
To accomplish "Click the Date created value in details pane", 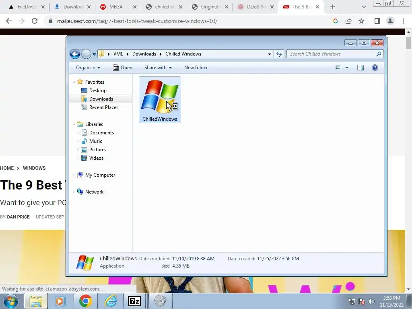I will coord(278,259).
